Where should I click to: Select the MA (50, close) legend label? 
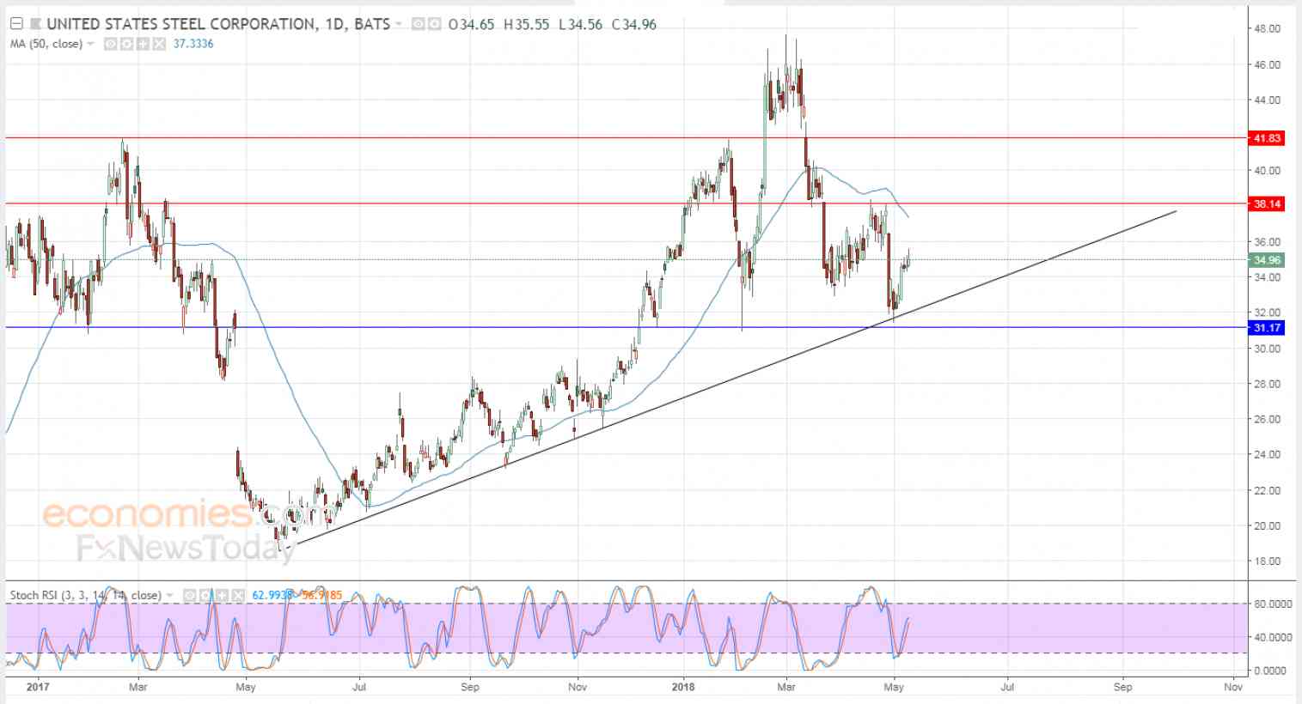click(x=46, y=44)
